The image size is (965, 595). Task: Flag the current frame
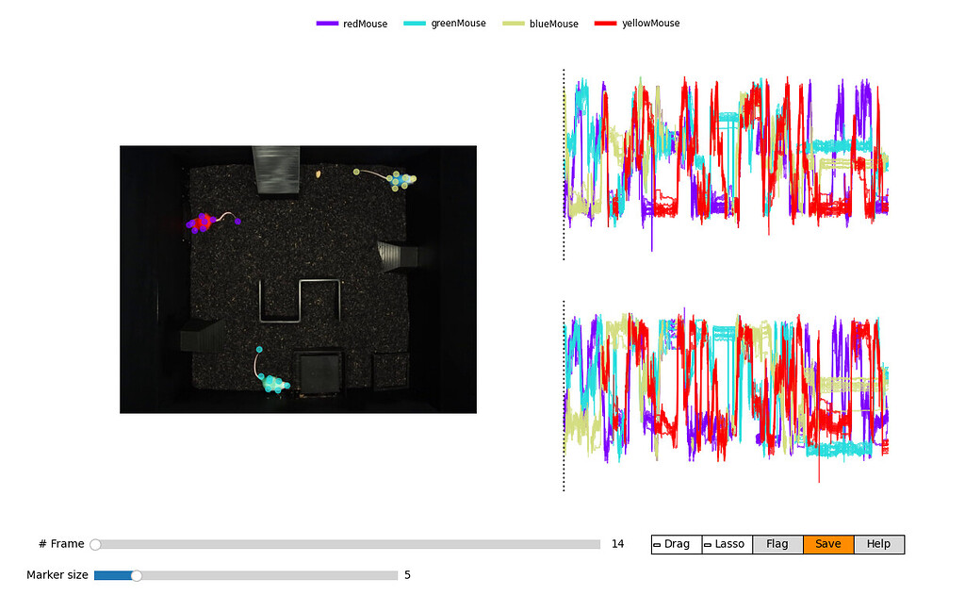point(777,544)
